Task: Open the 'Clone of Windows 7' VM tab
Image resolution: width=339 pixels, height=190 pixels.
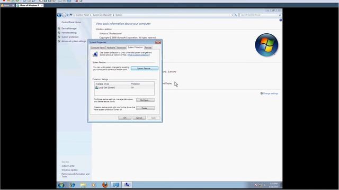Action: 30,5
